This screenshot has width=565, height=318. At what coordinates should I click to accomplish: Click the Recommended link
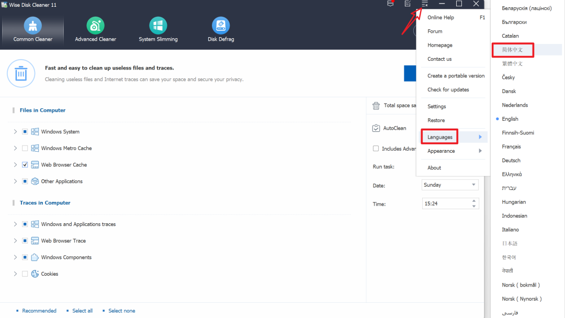click(x=39, y=311)
